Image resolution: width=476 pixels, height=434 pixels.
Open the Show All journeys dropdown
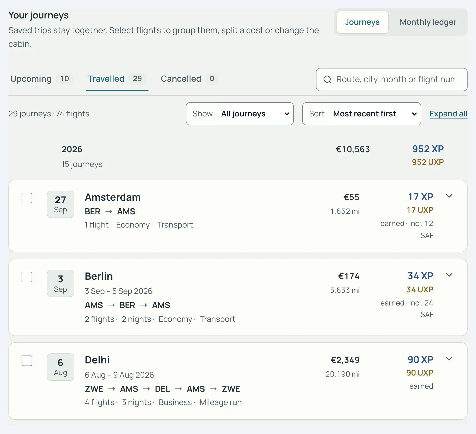240,114
